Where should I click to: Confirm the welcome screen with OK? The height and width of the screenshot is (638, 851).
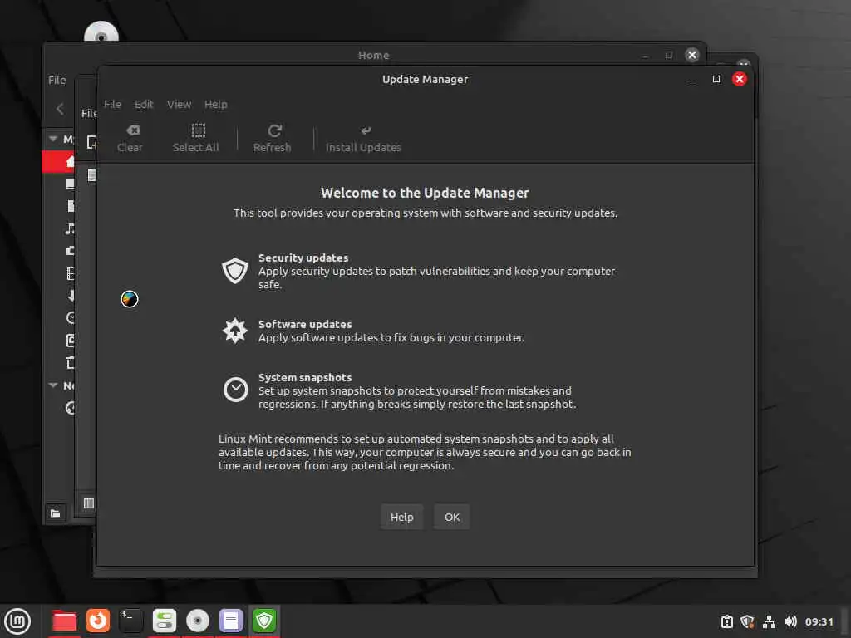pyautogui.click(x=452, y=517)
